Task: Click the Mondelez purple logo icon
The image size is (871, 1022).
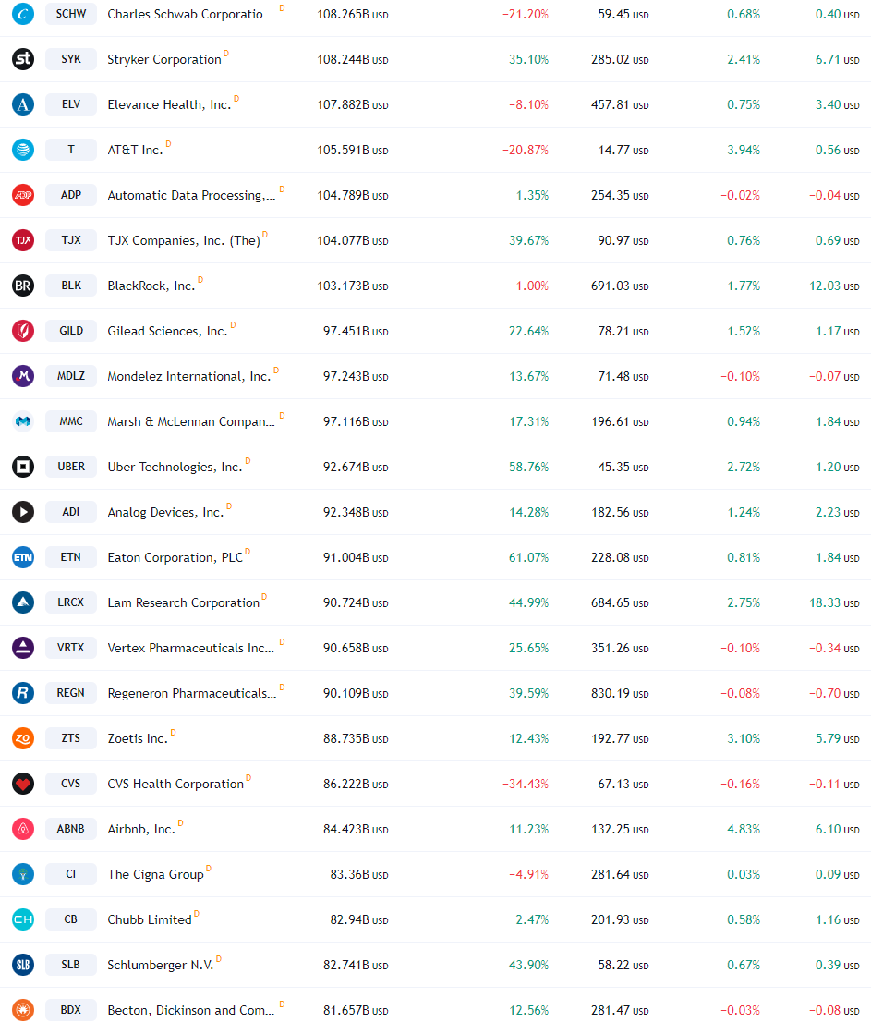Action: tap(23, 376)
